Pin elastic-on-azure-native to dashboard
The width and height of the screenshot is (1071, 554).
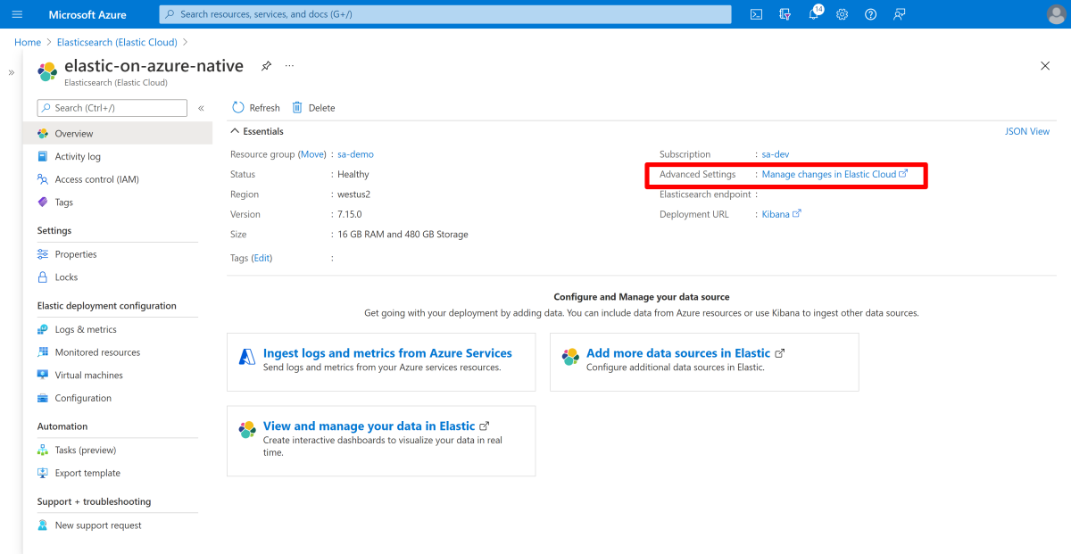pos(266,66)
